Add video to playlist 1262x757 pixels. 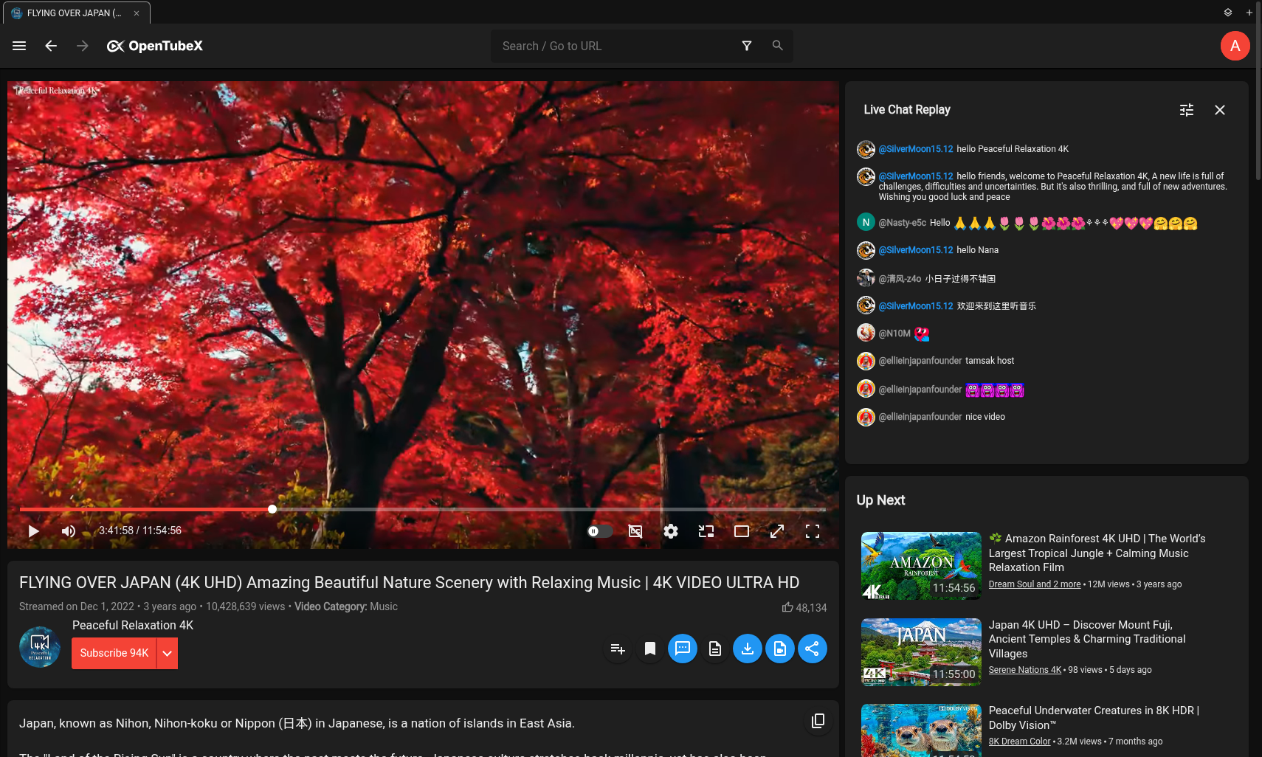pos(618,649)
